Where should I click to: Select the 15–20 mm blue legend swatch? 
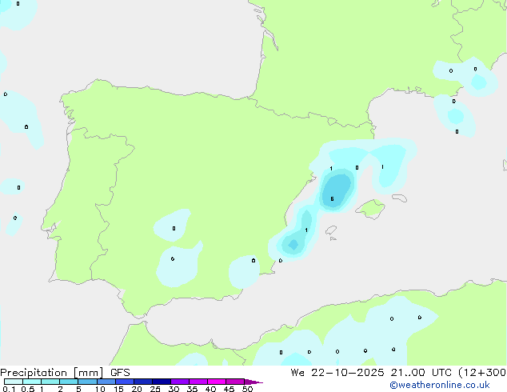tap(125, 382)
